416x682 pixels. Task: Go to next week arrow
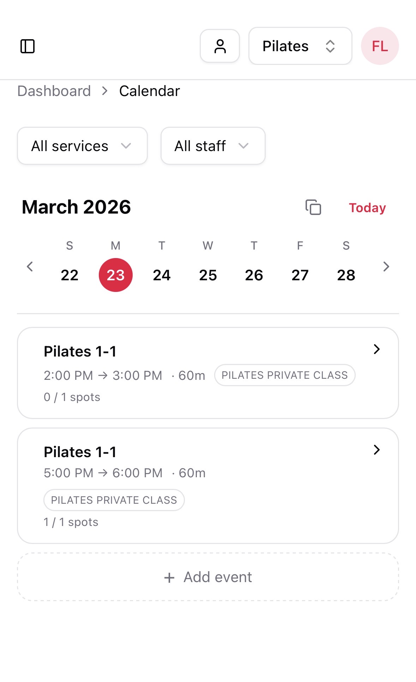386,267
